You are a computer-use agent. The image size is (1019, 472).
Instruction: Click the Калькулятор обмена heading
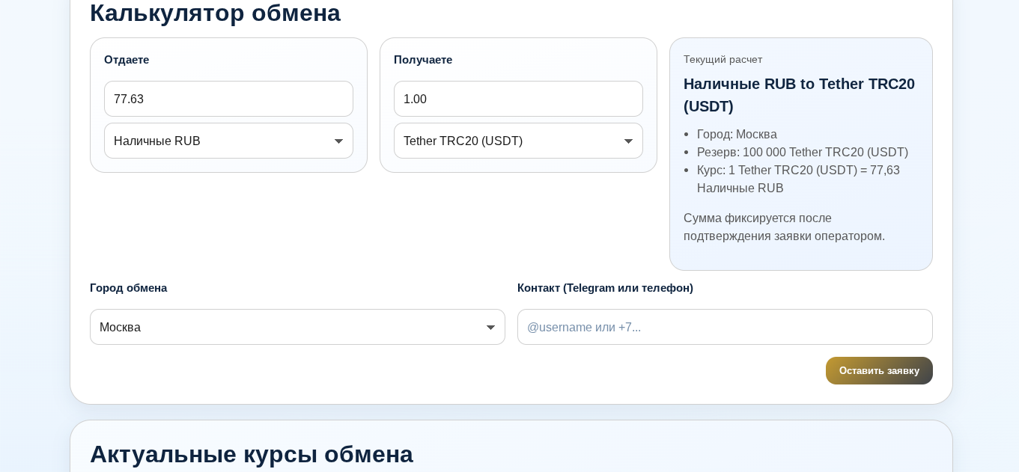coord(215,13)
